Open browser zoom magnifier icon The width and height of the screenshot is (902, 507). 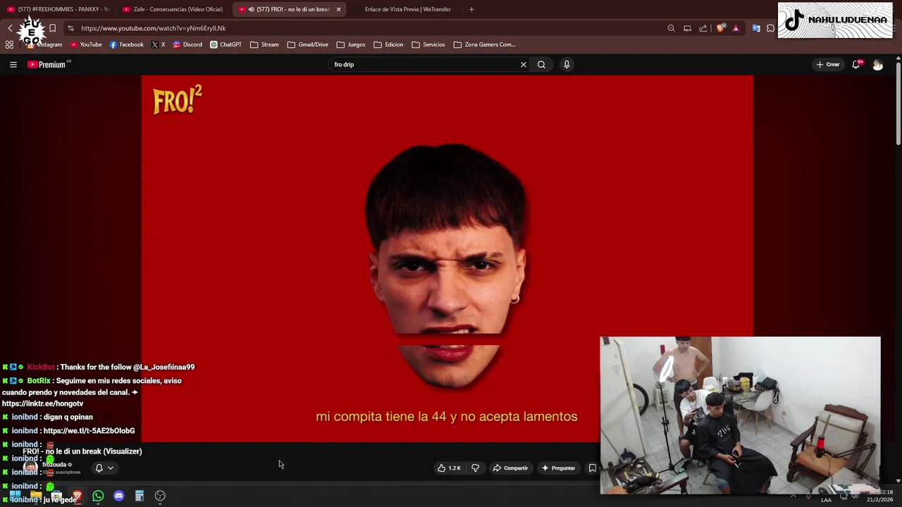[671, 28]
